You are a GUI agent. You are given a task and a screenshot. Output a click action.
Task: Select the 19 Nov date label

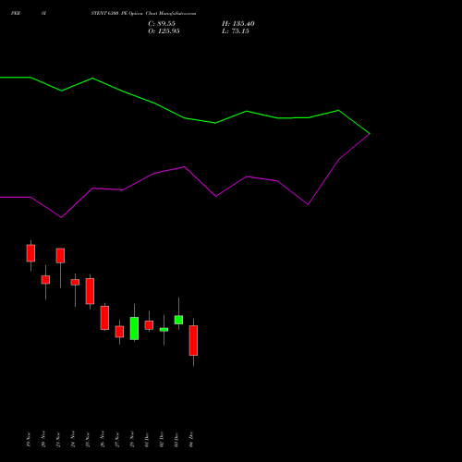pyautogui.click(x=29, y=439)
